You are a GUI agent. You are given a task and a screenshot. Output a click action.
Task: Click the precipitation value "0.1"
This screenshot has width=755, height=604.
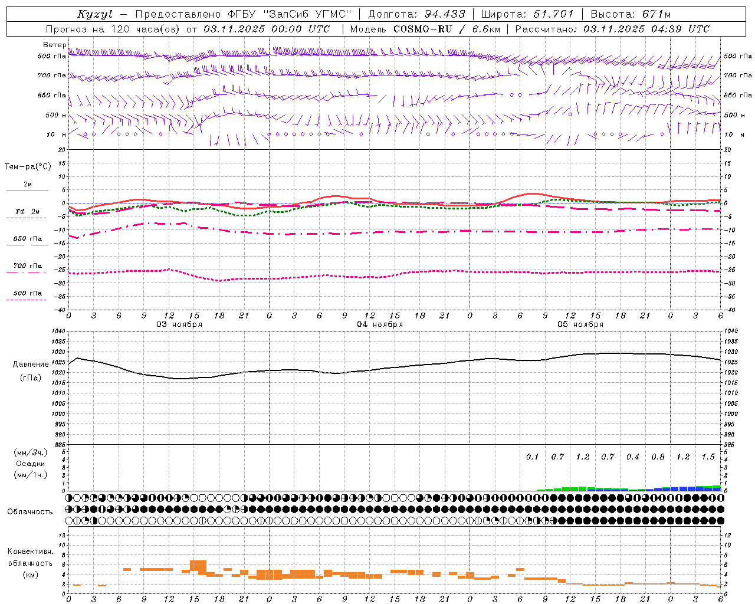[x=532, y=457]
